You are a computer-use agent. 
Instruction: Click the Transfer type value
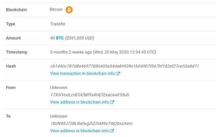(x=58, y=24)
